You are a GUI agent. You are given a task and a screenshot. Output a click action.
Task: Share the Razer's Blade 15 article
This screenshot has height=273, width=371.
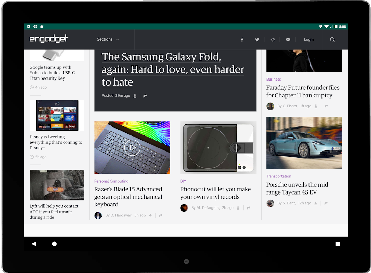(x=161, y=215)
